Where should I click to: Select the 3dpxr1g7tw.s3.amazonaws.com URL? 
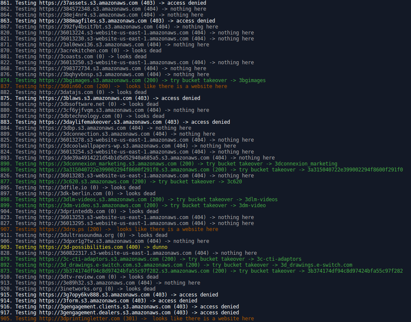click(92, 241)
